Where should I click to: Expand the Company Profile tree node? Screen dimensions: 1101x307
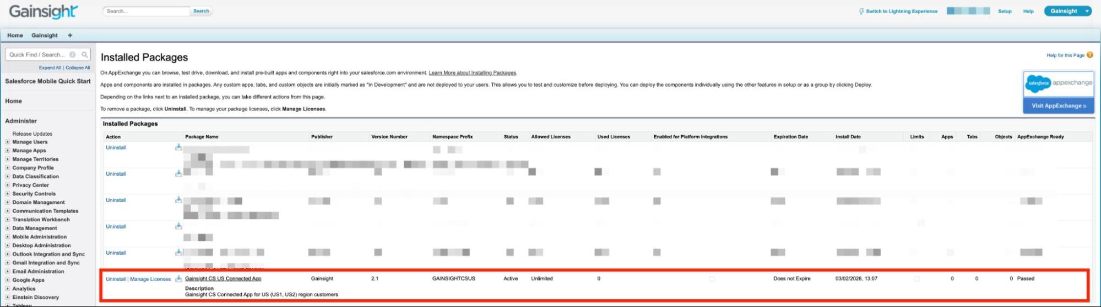point(8,168)
